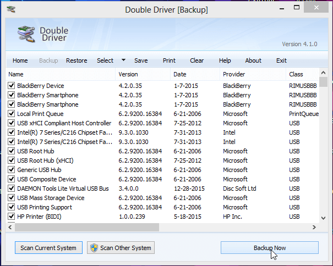This screenshot has height=266, width=333.
Task: Click the Disc Soft Ltd provider cell
Action: 239,189
